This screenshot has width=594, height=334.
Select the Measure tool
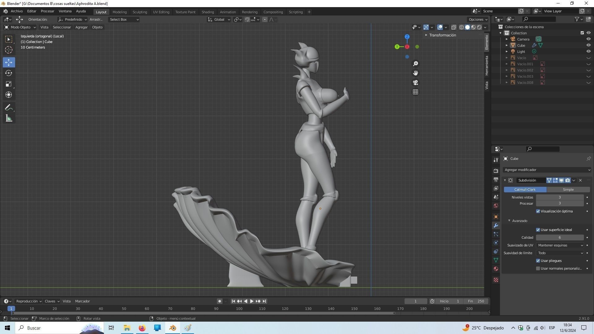point(9,118)
